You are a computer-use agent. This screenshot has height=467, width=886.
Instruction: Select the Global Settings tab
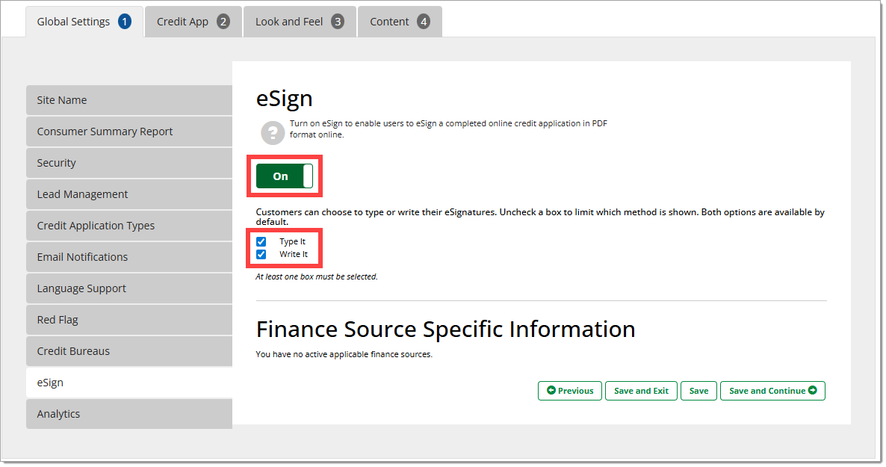(84, 22)
